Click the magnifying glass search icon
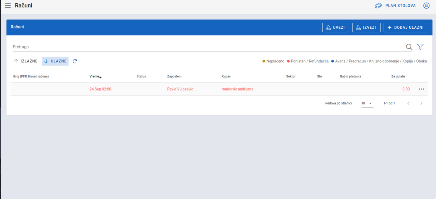Screen dimensions: 436x199 [x=409, y=47]
